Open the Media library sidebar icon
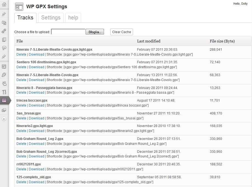 (x=4, y=22)
